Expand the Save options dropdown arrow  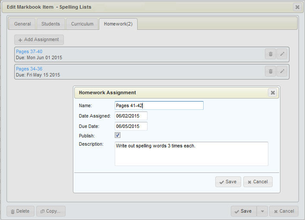[262, 211]
